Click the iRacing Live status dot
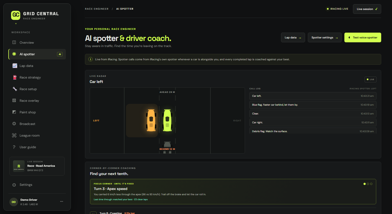This screenshot has height=214, width=392. point(328,9)
